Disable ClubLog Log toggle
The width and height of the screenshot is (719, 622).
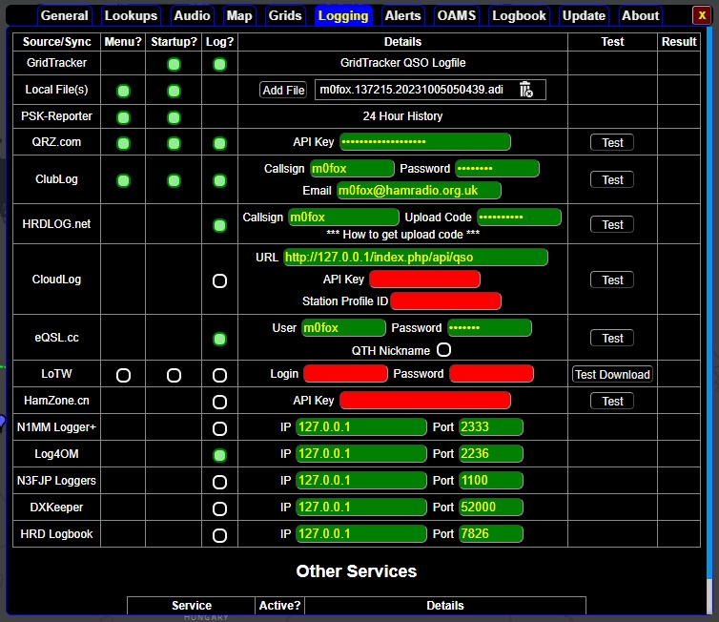pyautogui.click(x=219, y=180)
